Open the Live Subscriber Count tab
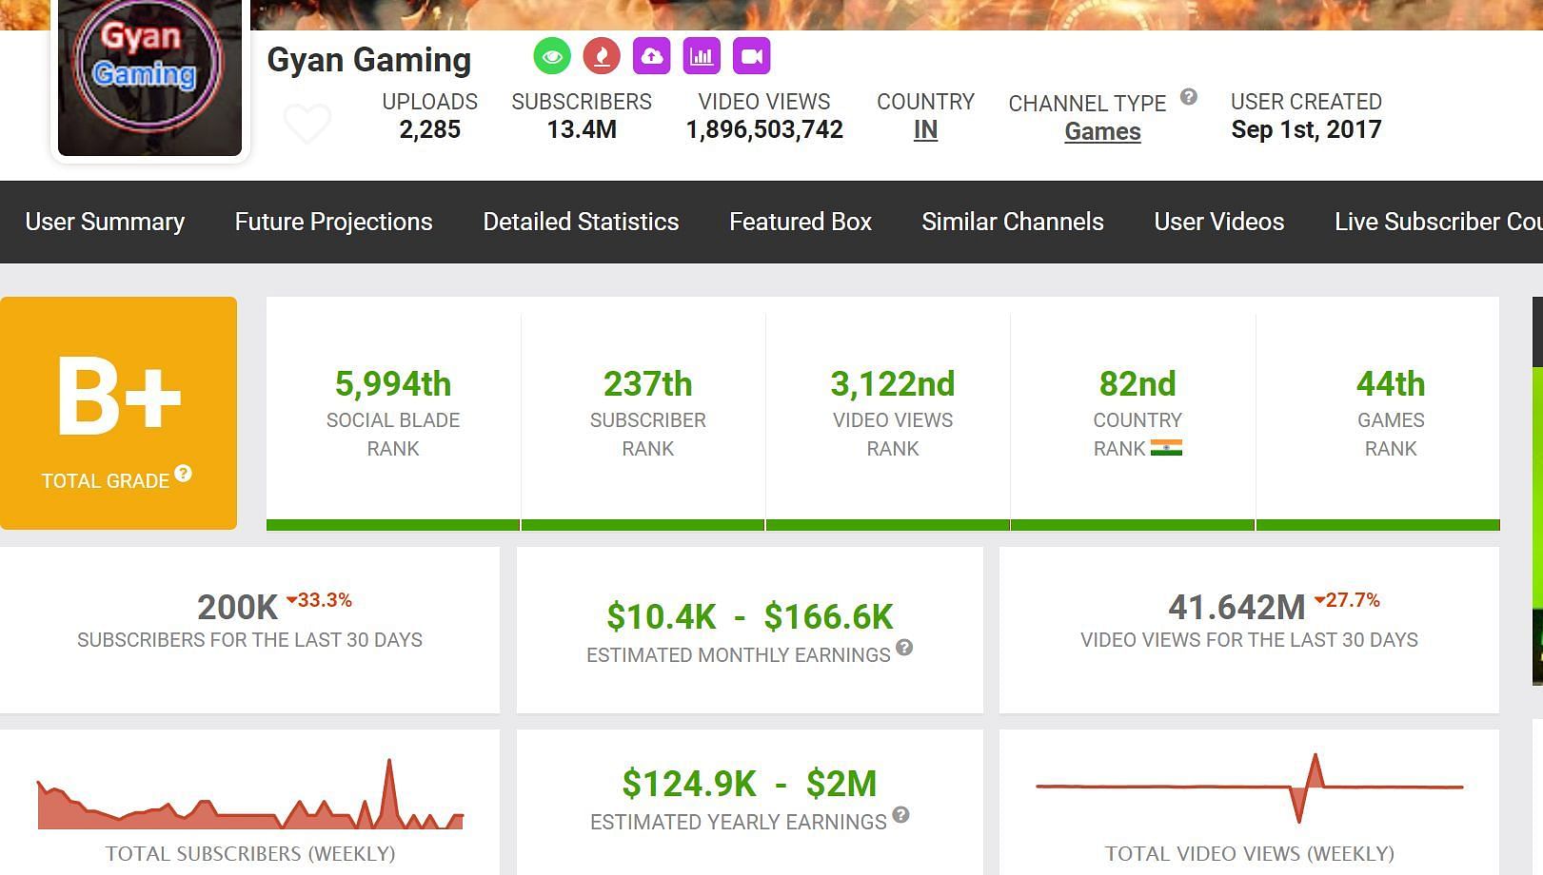 click(x=1438, y=222)
